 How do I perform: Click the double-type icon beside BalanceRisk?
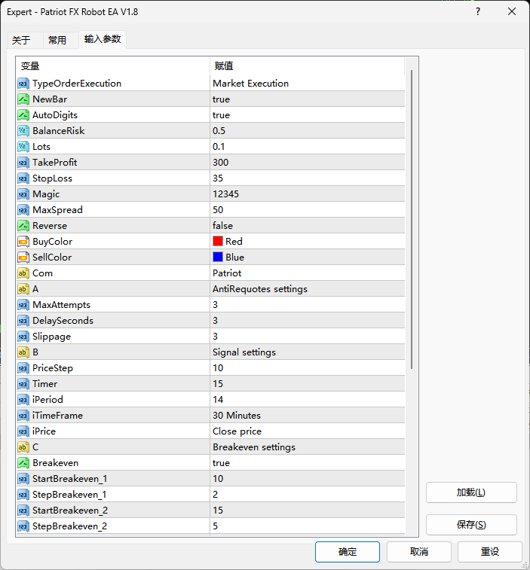coord(23,131)
